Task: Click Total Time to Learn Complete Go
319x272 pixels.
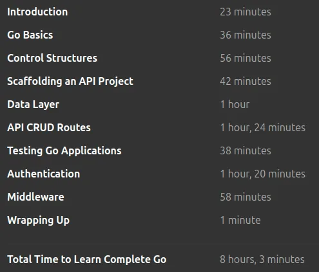Action: click(87, 259)
